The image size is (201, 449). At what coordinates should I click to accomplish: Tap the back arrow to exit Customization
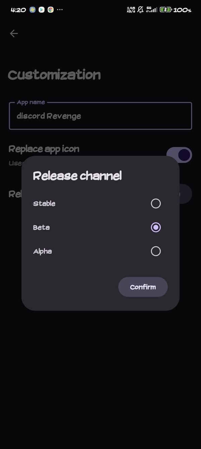coord(13,33)
